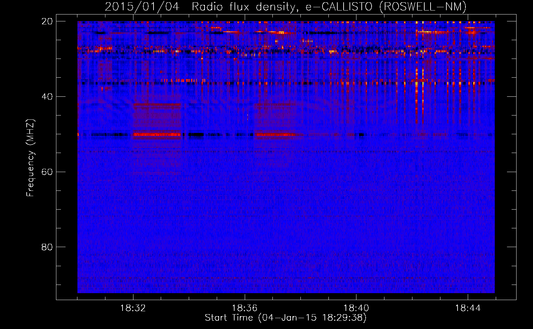The height and width of the screenshot is (329, 533).
Task: Select the 18:32 time tick label
Action: 133,308
